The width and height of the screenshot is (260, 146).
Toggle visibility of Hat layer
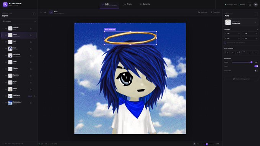pyautogui.click(x=6, y=42)
